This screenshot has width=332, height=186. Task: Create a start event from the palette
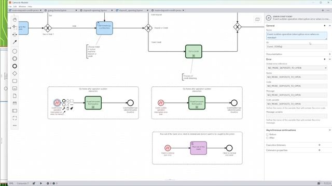(15, 51)
